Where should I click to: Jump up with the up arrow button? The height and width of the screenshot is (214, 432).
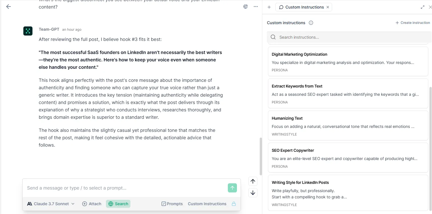coord(253,181)
